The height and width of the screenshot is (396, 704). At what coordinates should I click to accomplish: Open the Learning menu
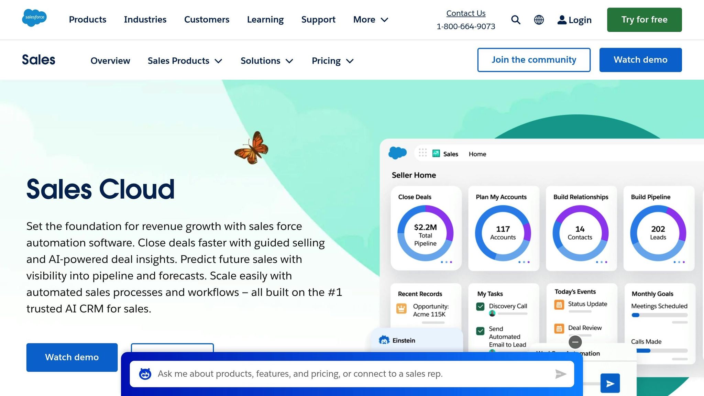[x=265, y=20]
